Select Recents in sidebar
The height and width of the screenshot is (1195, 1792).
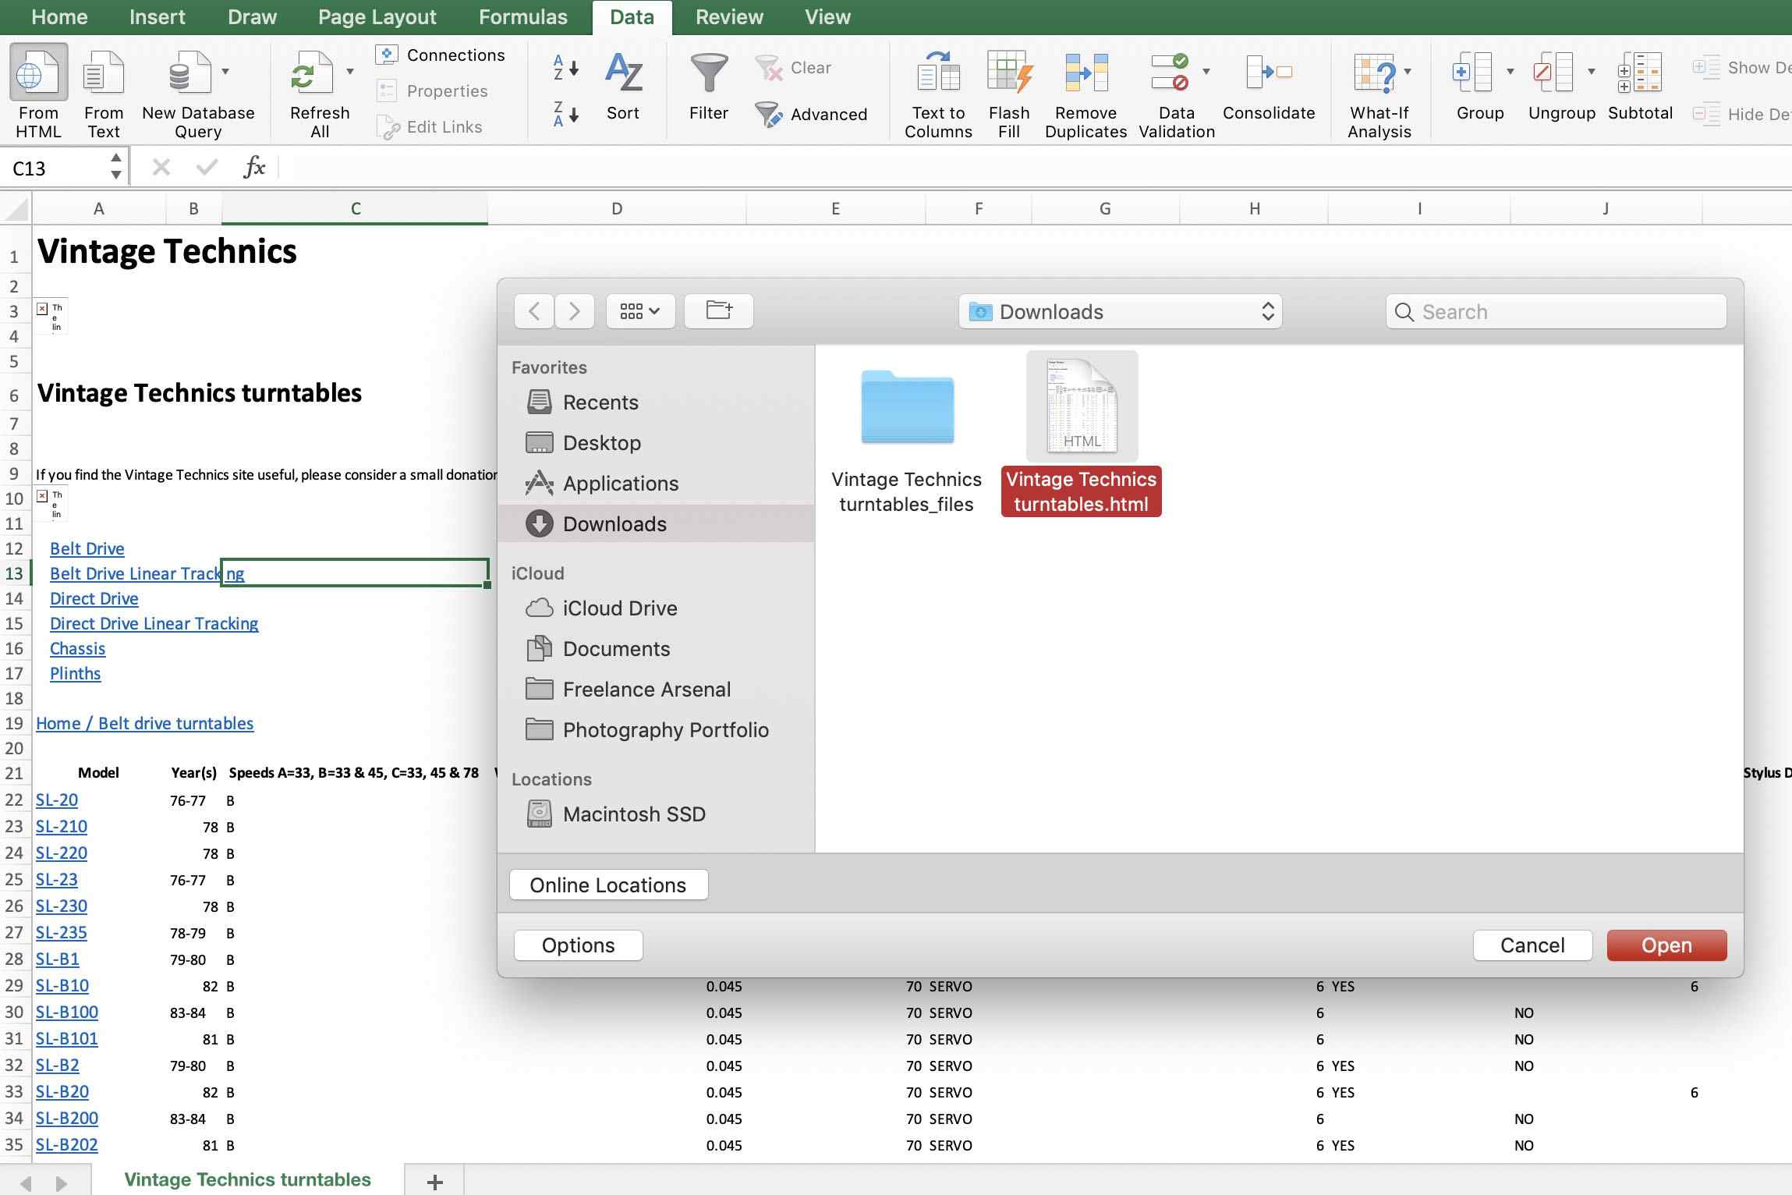coord(656,402)
